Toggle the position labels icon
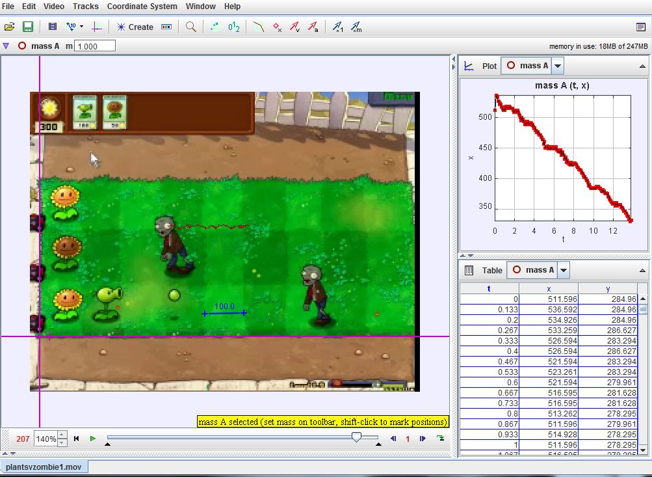 point(234,27)
